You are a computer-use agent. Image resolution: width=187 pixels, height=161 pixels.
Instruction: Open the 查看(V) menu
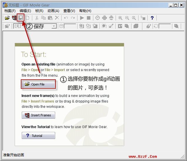[69, 11]
